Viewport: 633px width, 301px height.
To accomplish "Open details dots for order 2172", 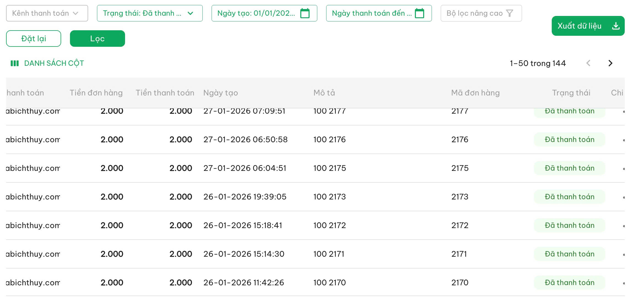I will tap(623, 226).
